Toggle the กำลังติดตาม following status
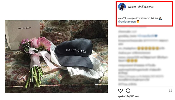Screen dimensions: 175x100 (146, 7)
